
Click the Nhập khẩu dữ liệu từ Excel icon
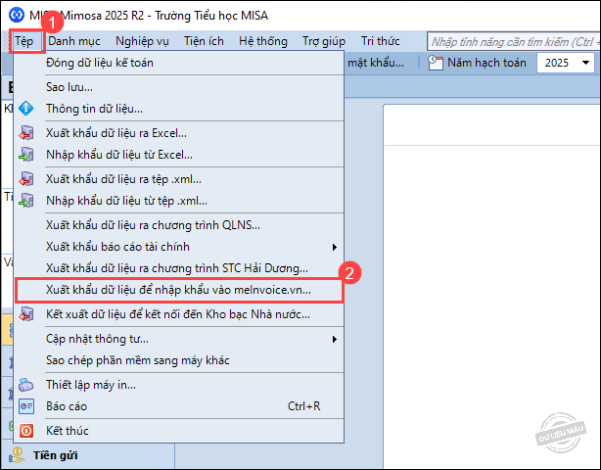tap(26, 155)
